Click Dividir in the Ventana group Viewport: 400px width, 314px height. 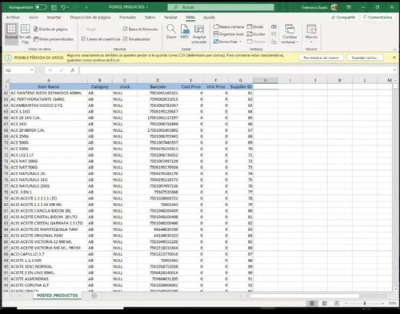(255, 26)
